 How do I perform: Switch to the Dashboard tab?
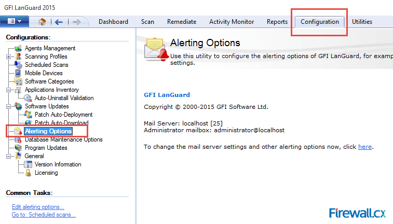click(x=113, y=22)
